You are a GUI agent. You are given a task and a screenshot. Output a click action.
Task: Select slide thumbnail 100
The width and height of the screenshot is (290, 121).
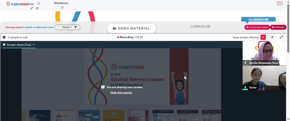coord(138,115)
